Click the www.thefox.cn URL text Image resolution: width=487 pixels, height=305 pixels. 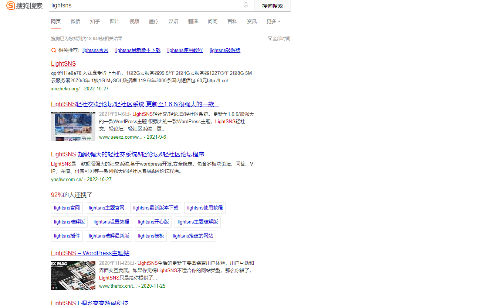[118, 286]
